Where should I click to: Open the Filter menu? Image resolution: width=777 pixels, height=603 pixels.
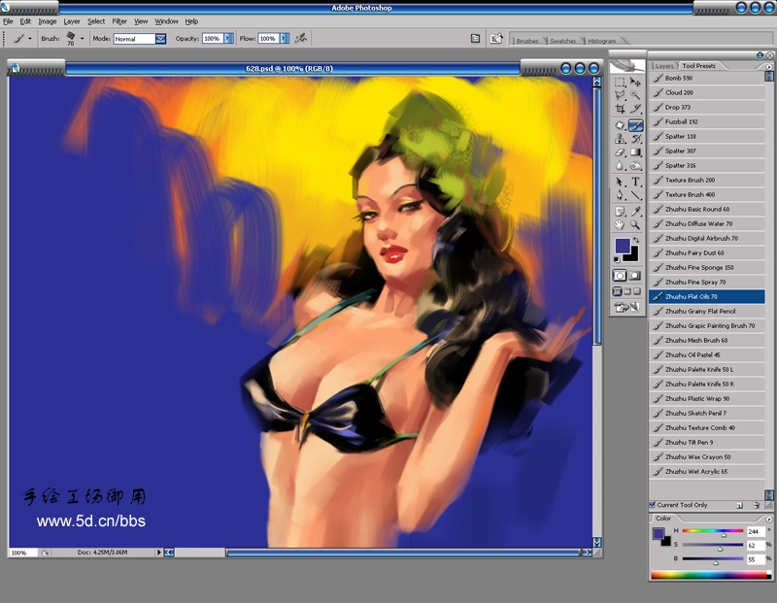pyautogui.click(x=119, y=21)
